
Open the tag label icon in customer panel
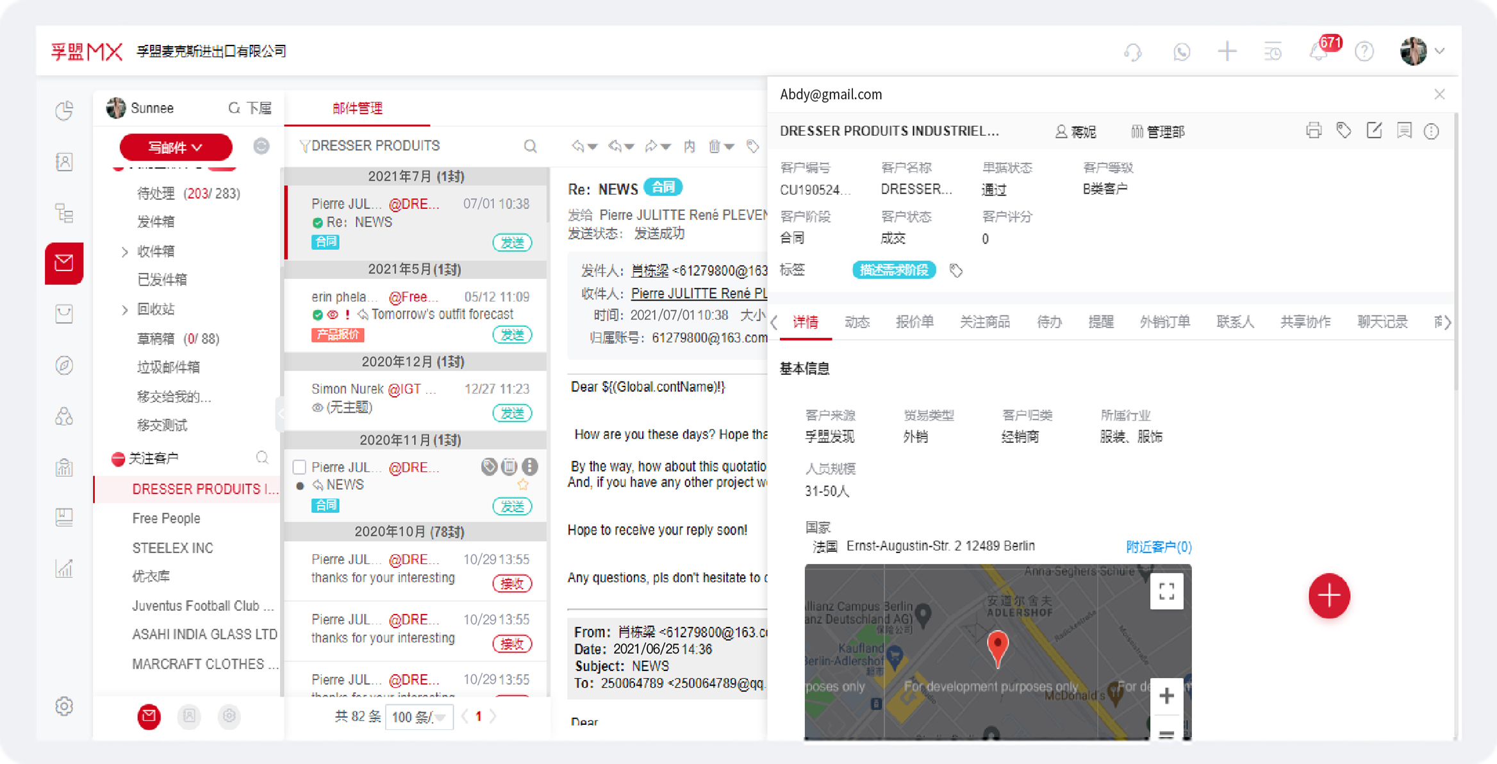(x=1344, y=131)
